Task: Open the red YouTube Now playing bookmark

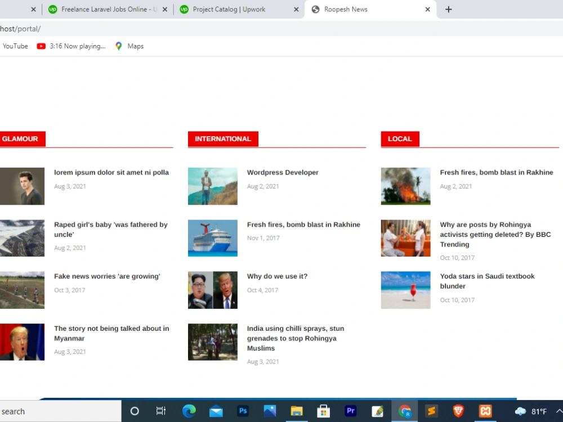Action: (71, 46)
